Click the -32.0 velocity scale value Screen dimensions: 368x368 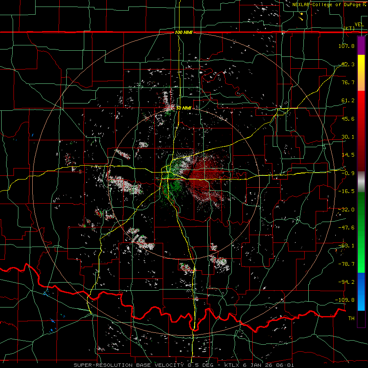[346, 210]
